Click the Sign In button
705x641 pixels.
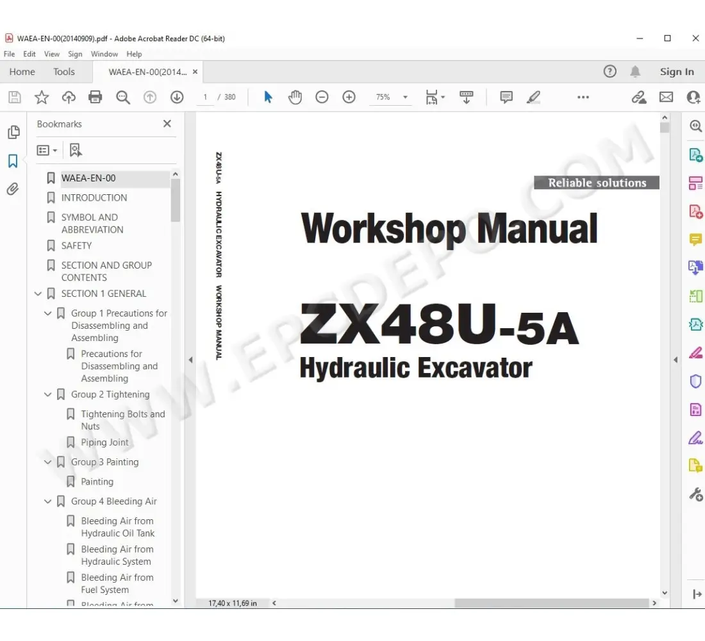coord(677,72)
